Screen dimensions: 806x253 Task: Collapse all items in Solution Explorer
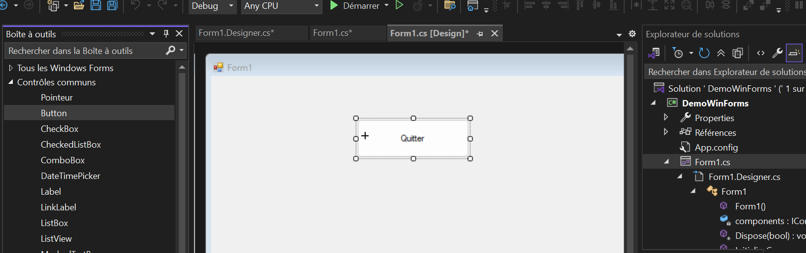pyautogui.click(x=721, y=53)
